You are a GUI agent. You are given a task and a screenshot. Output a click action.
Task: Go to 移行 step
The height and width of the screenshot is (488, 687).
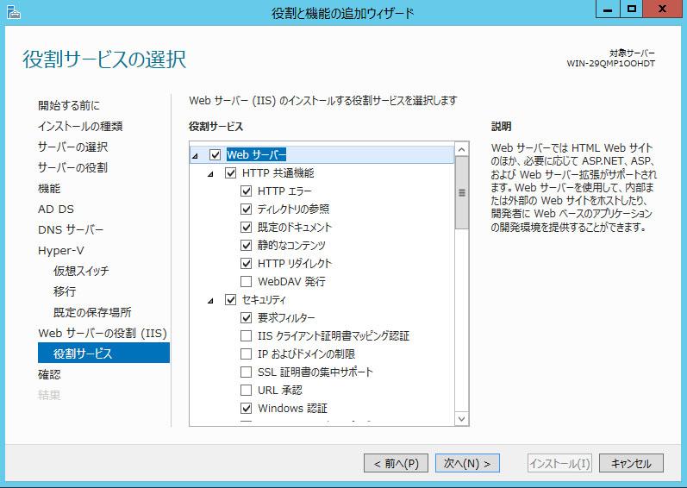65,291
